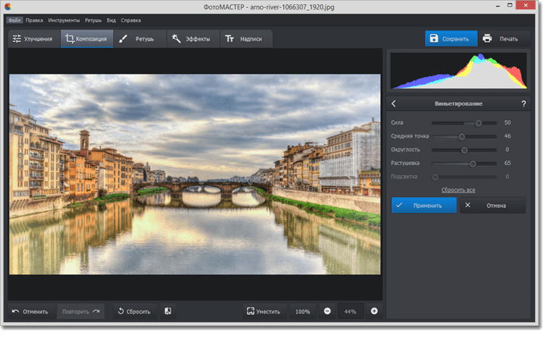The height and width of the screenshot is (362, 543).
Task: Click the zoom in plus icon
Action: 374,311
